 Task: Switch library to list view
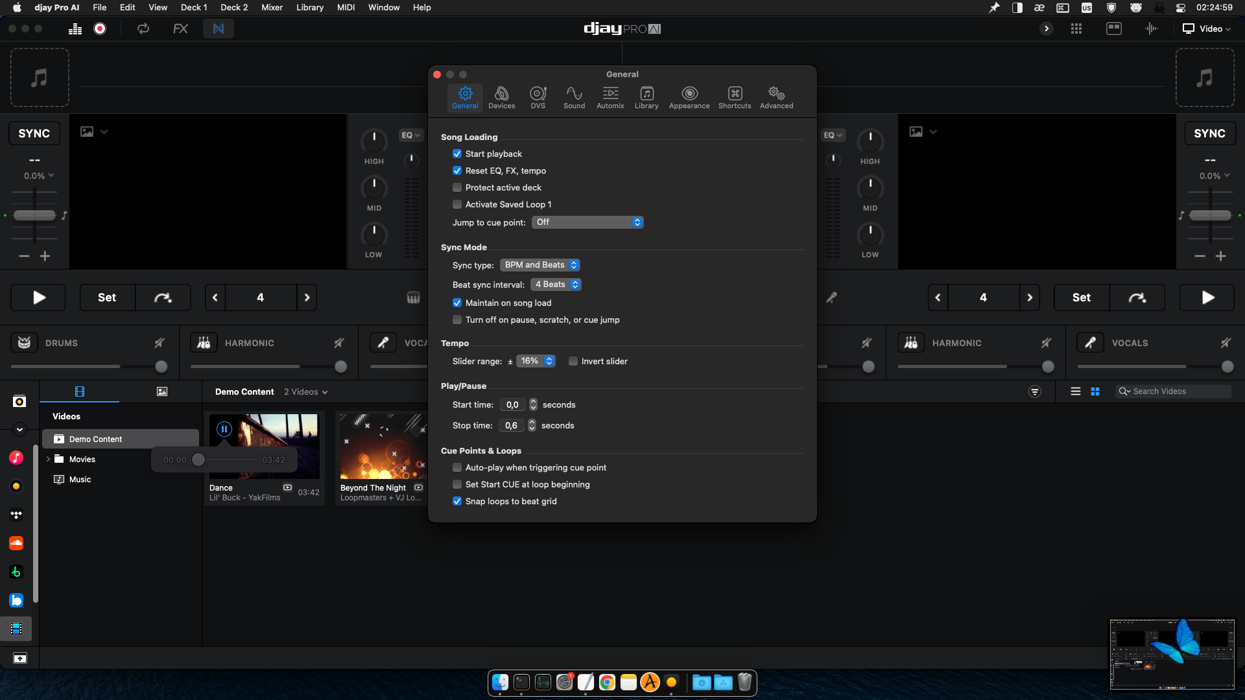[x=1076, y=391]
